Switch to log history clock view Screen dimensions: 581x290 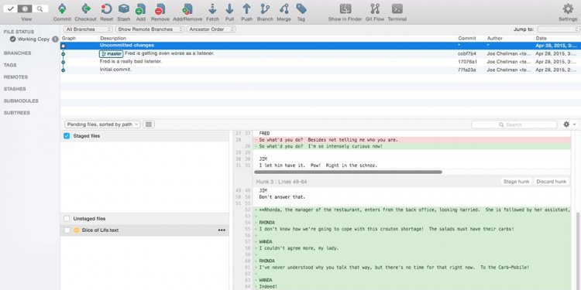25,9
